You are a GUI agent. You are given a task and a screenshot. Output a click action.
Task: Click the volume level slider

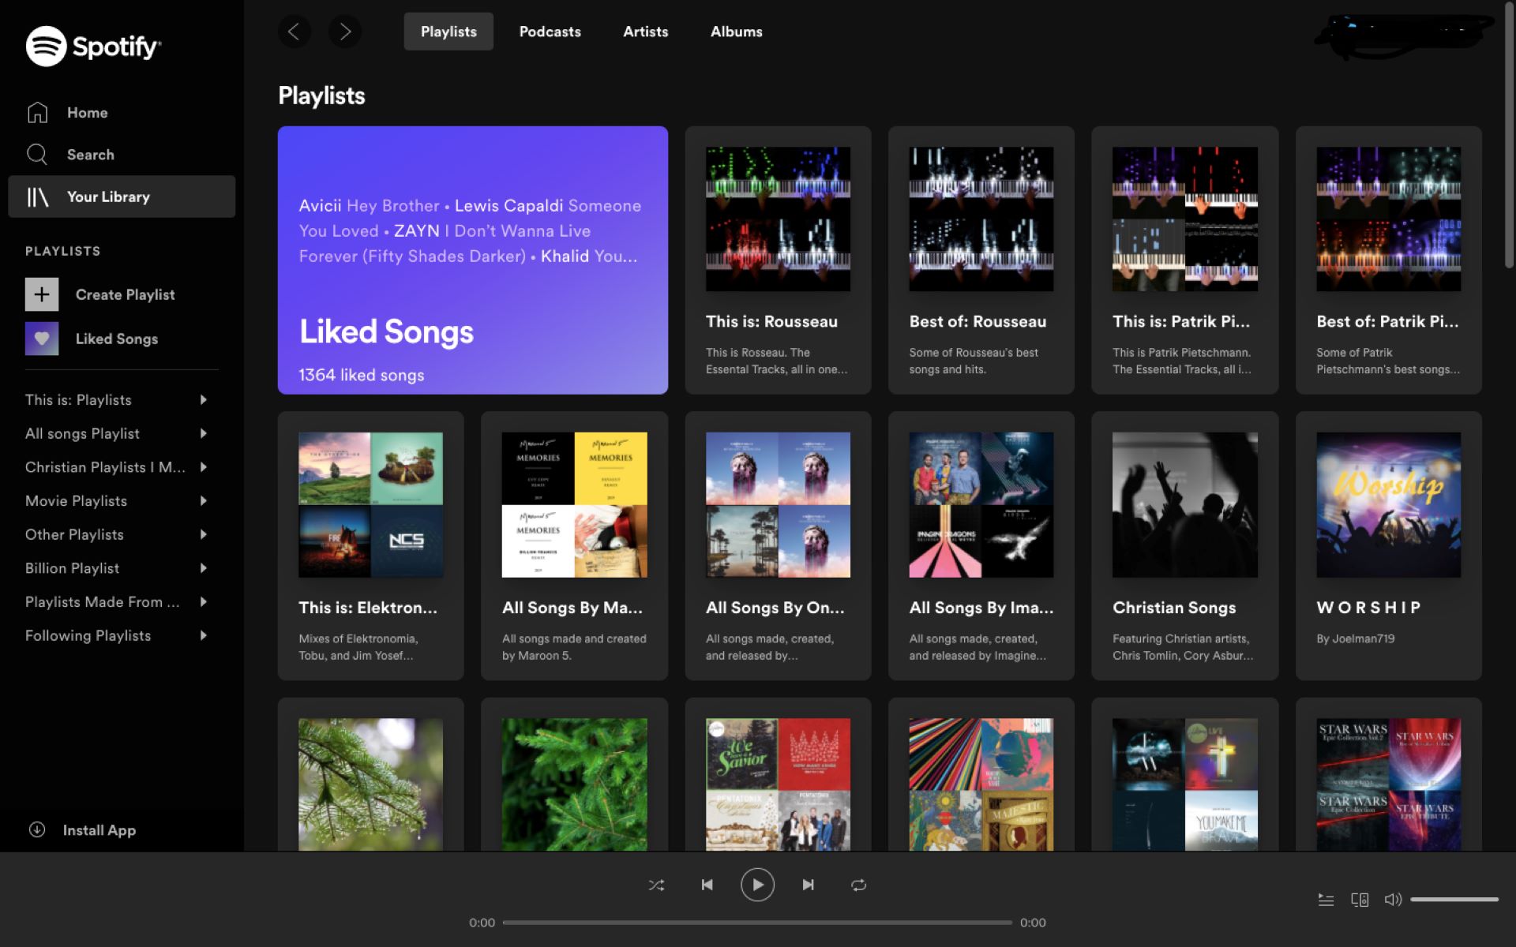coord(1454,900)
